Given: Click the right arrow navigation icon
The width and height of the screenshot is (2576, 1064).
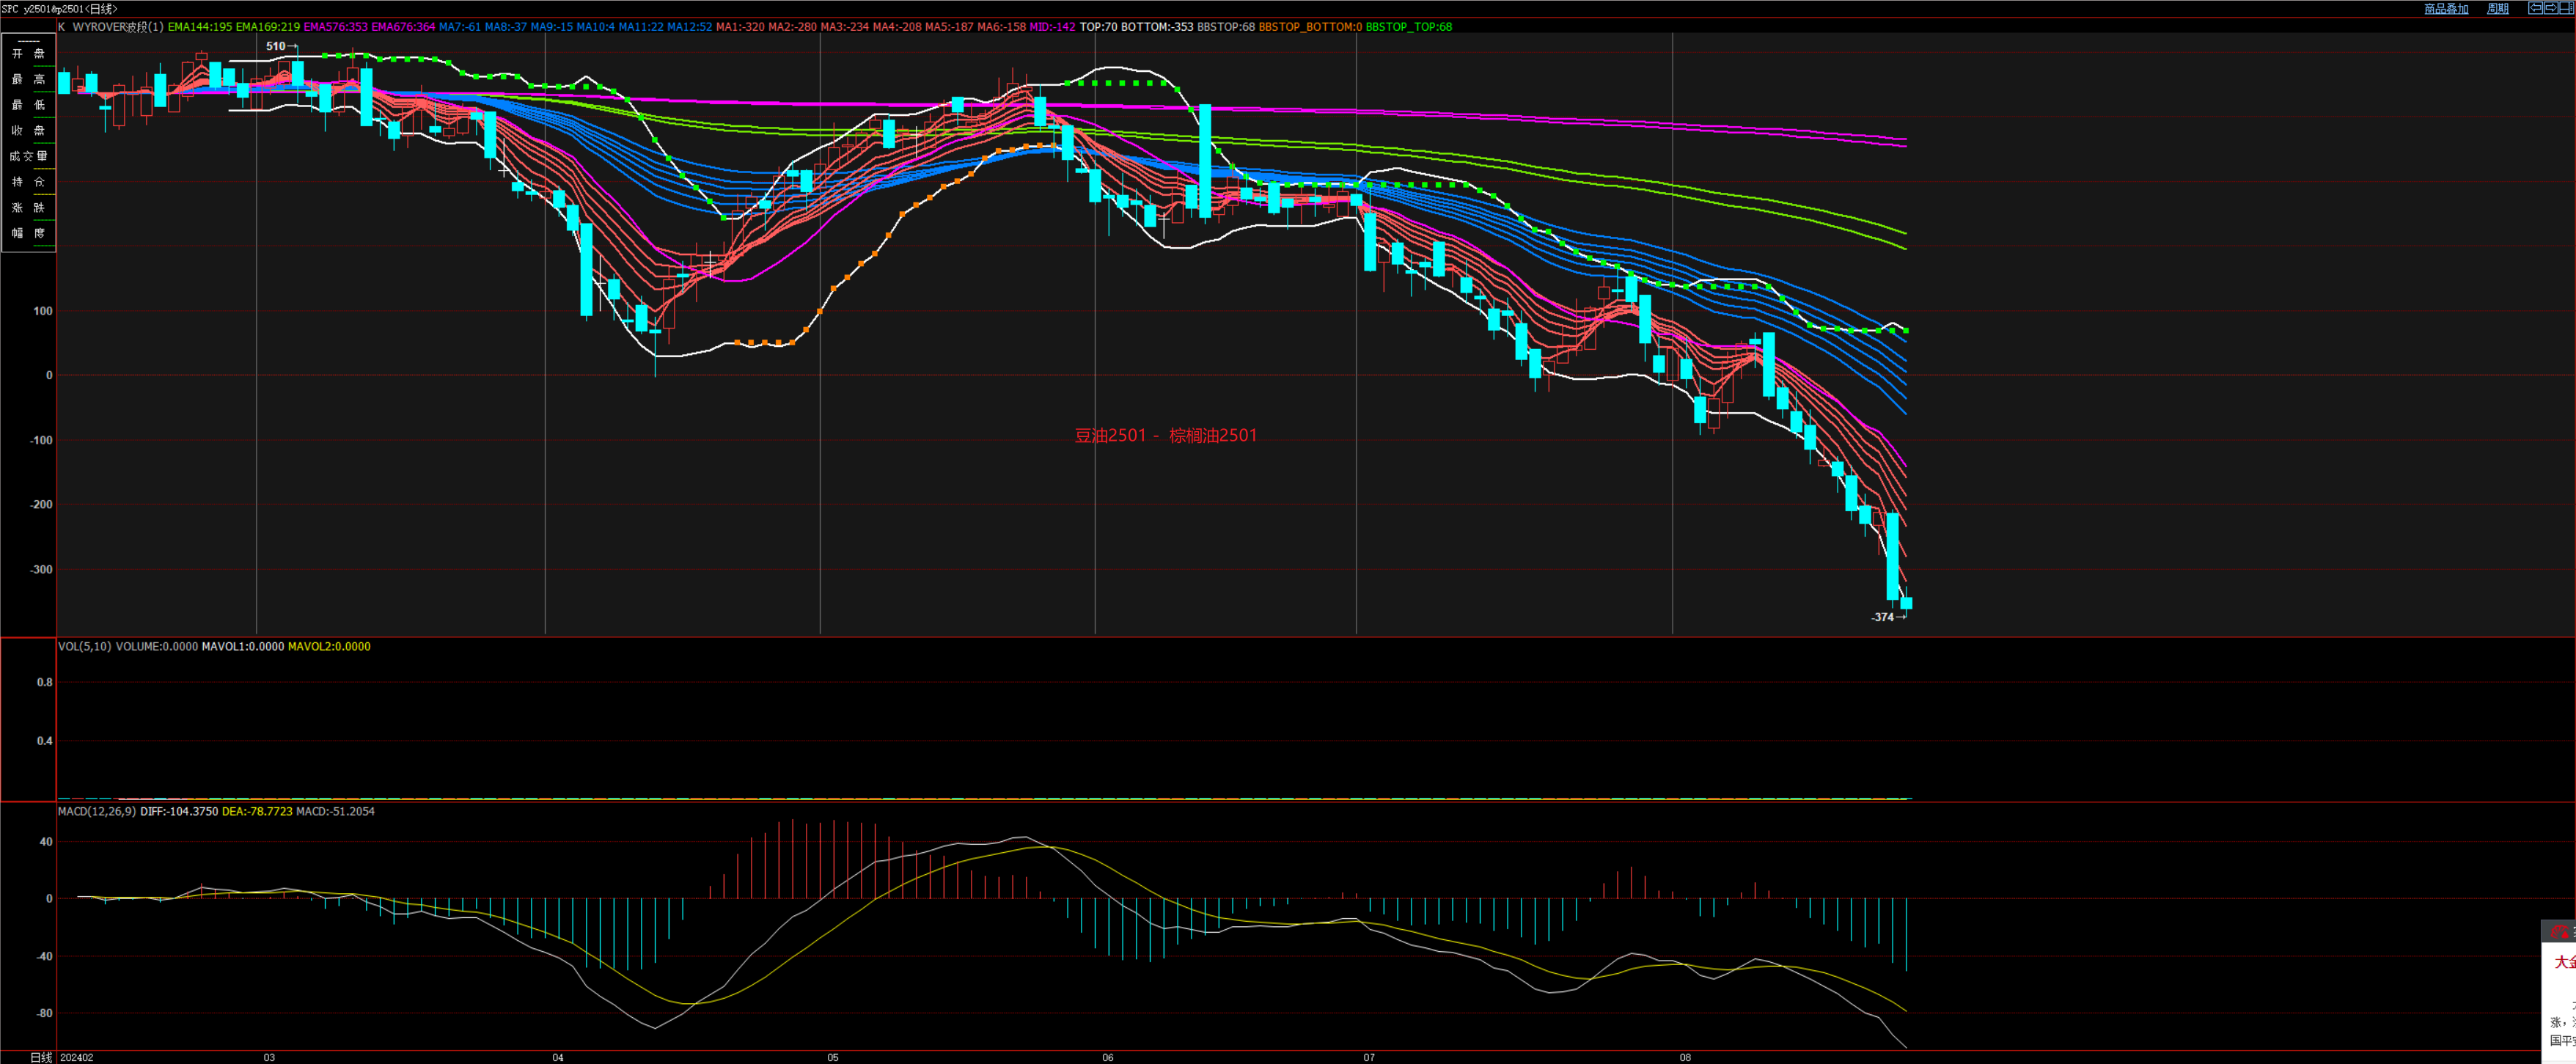Looking at the screenshot, I should [2551, 9].
